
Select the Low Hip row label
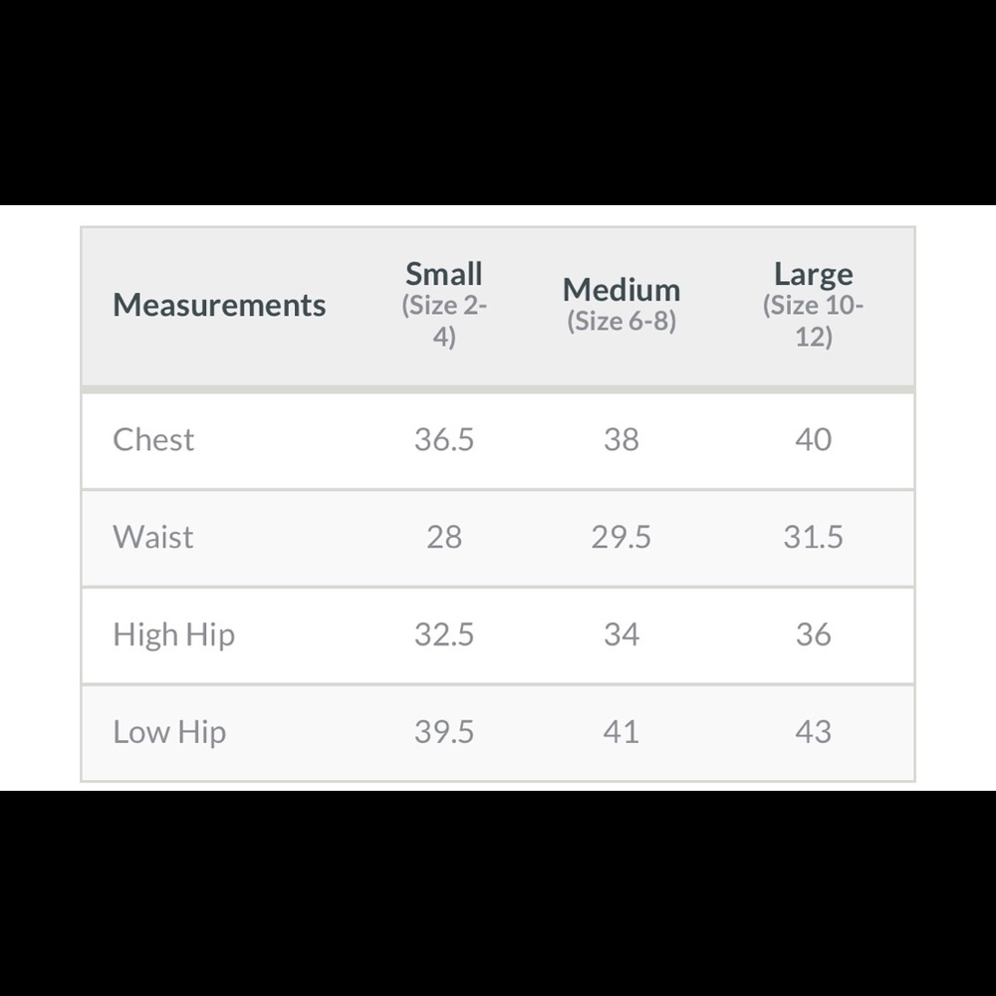pyautogui.click(x=169, y=732)
